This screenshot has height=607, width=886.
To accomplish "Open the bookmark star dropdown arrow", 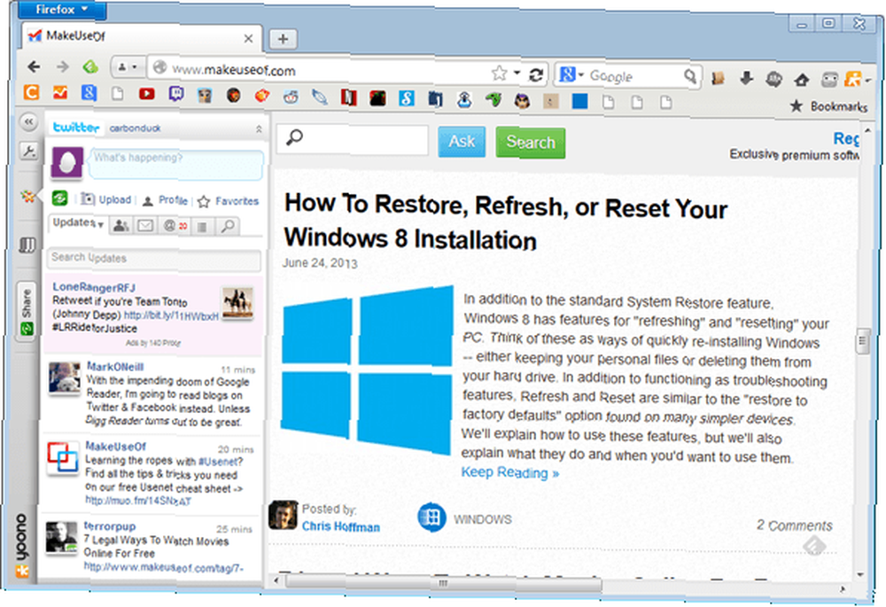I will pyautogui.click(x=517, y=73).
